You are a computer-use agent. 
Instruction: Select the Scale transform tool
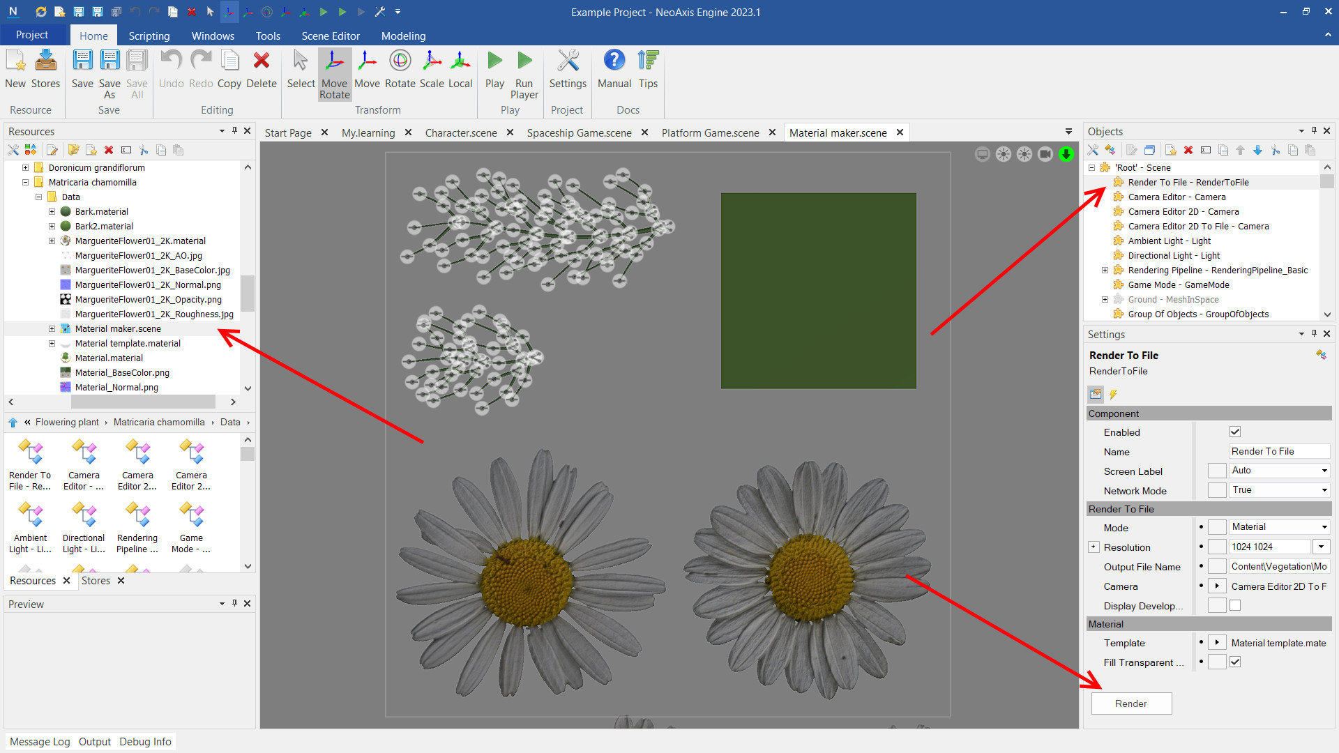(x=432, y=61)
